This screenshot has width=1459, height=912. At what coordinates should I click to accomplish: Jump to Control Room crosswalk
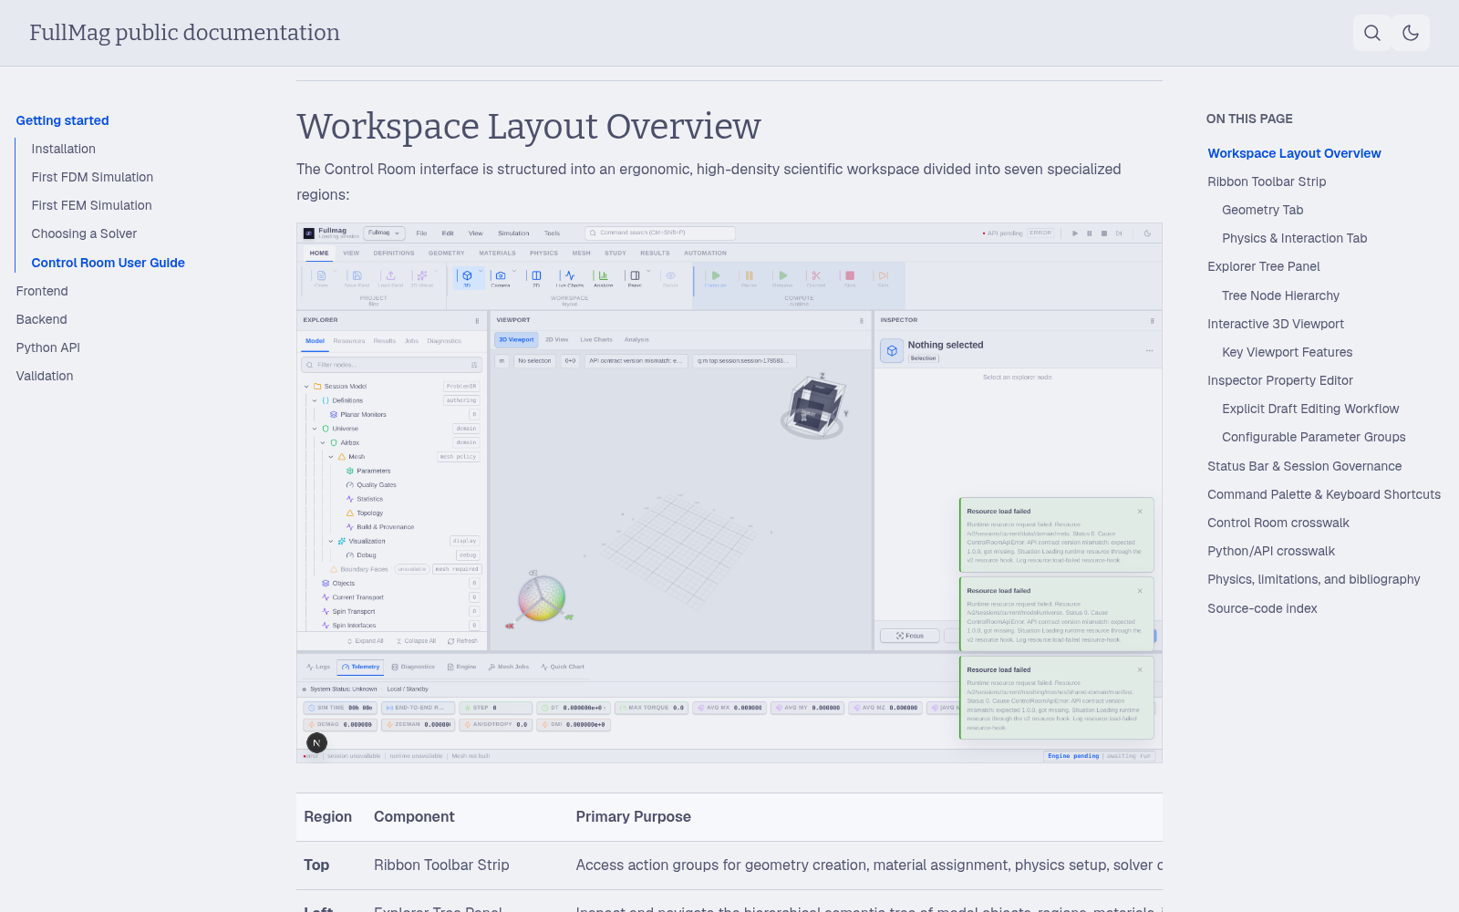(x=1278, y=523)
